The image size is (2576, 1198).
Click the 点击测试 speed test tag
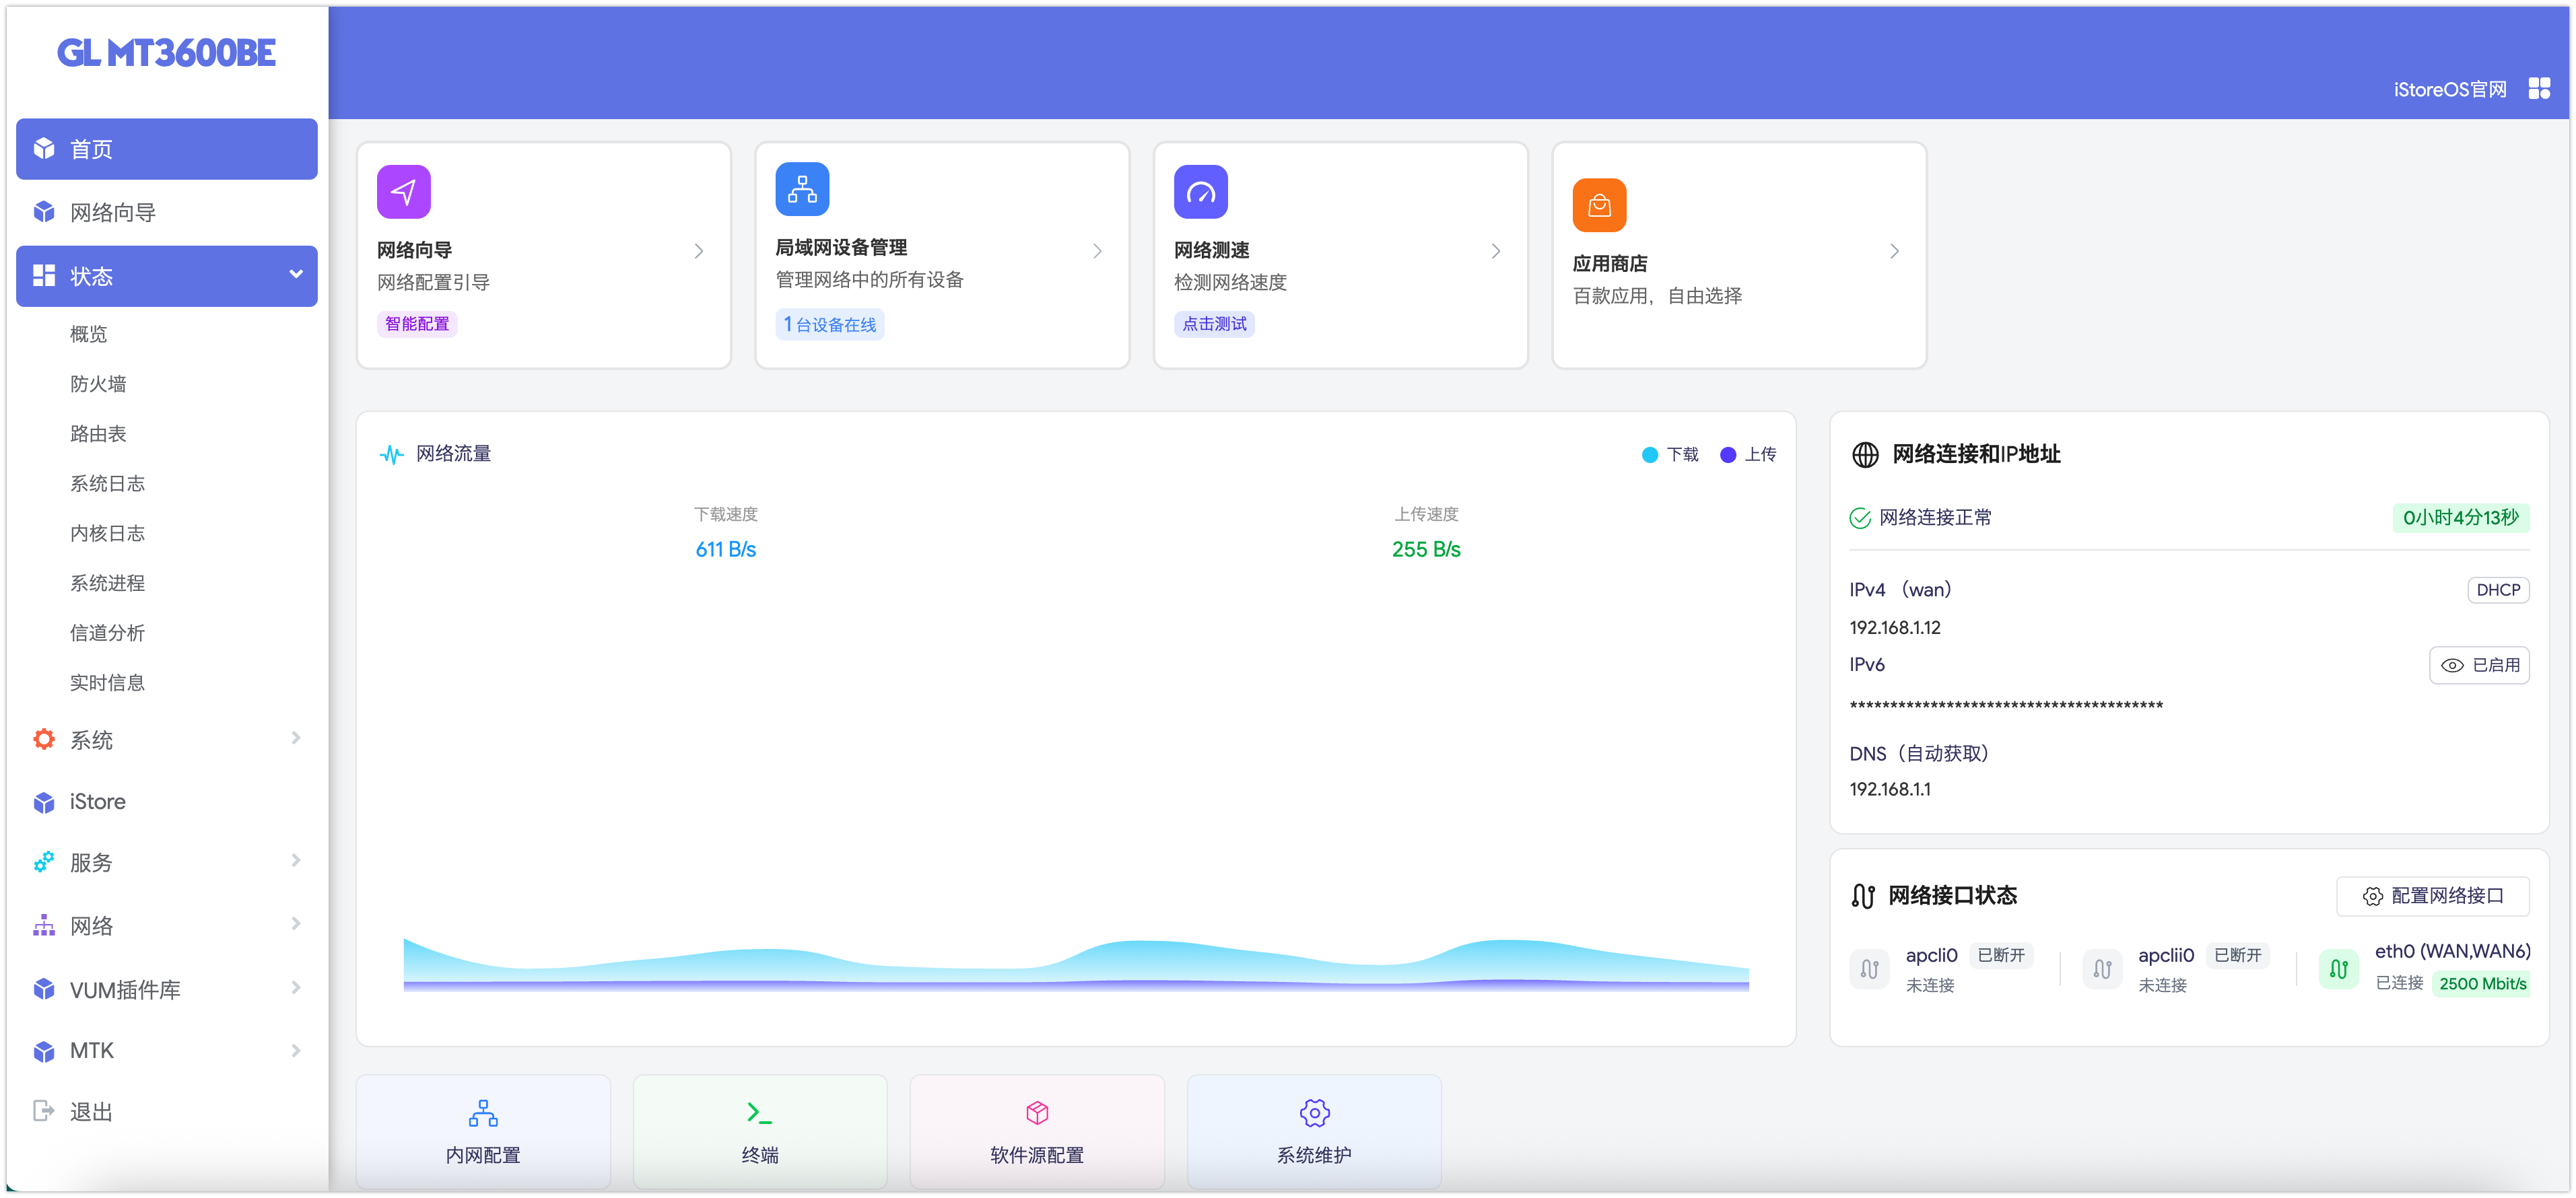1214,324
